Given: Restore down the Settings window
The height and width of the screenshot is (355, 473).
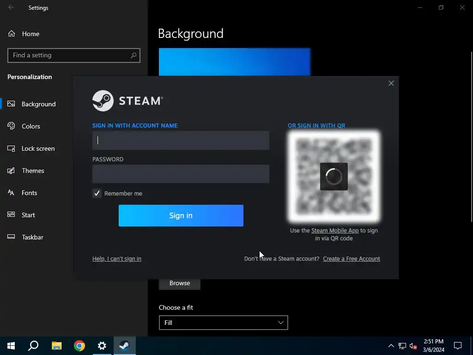Looking at the screenshot, I should click(x=441, y=7).
